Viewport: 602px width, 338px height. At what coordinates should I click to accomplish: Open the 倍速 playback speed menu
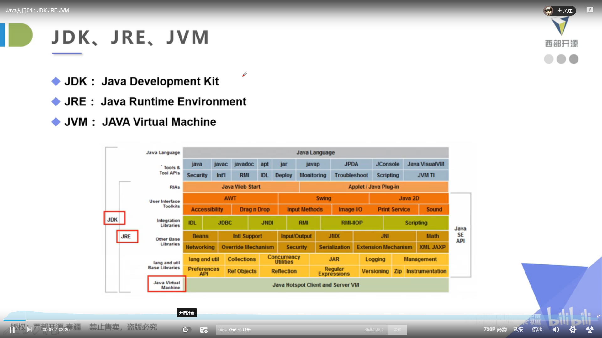(x=537, y=329)
